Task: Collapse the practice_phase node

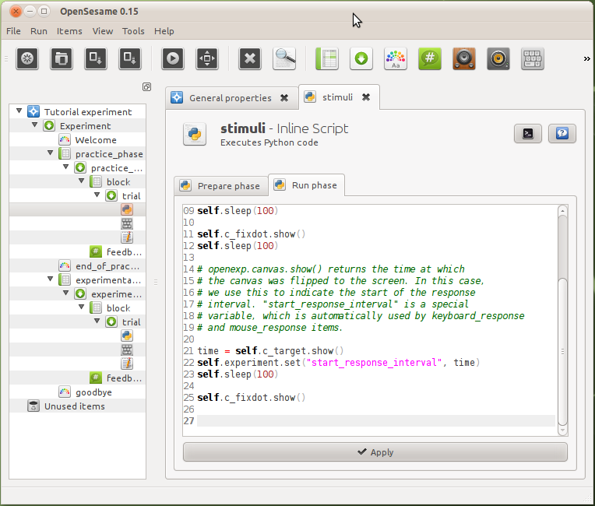Action: coord(50,153)
